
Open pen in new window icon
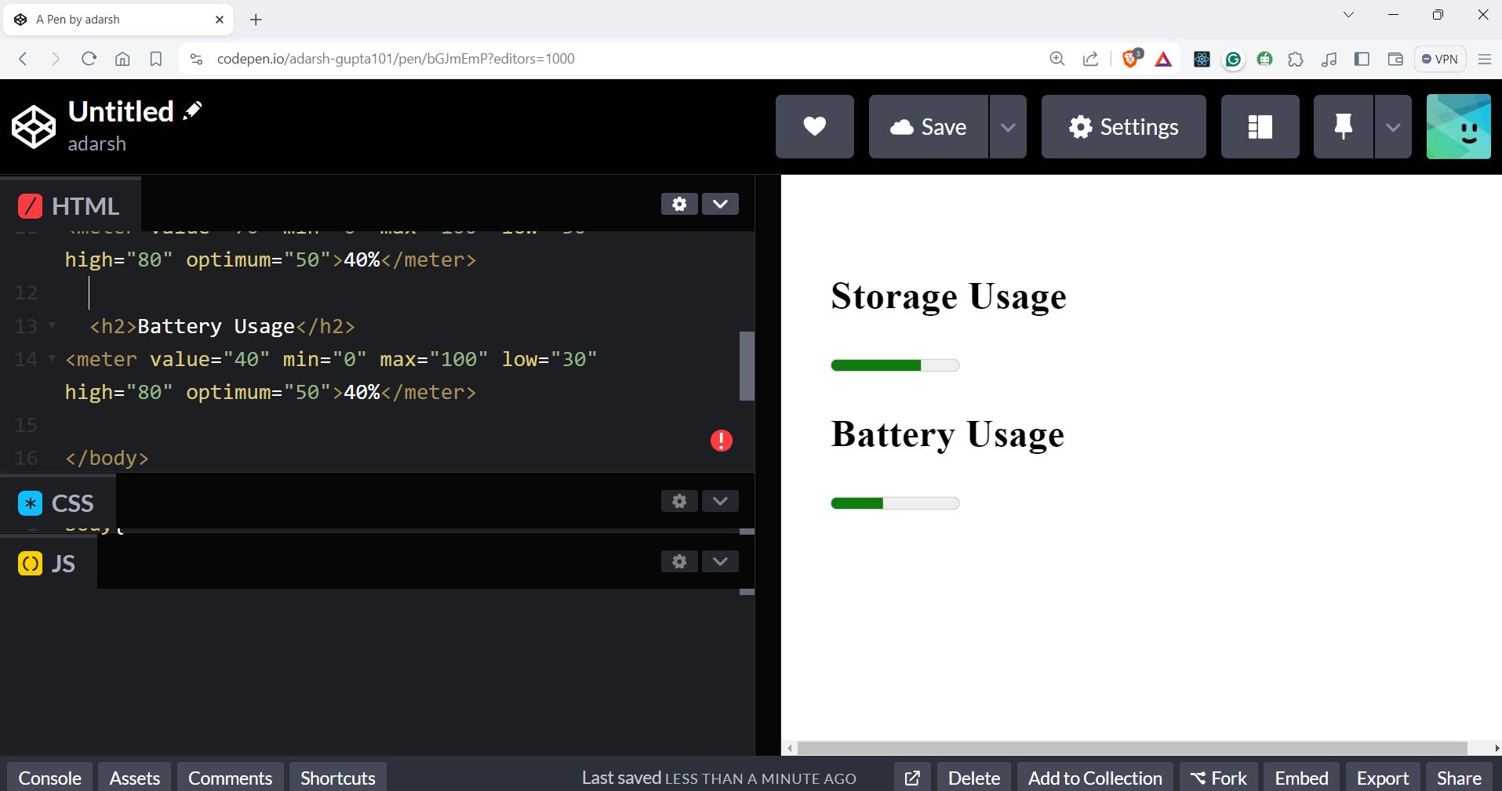pos(912,778)
